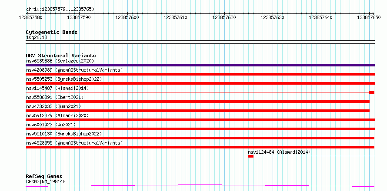Select the red nsv6001423 variant bar
The image size is (387, 191).
pos(200,129)
